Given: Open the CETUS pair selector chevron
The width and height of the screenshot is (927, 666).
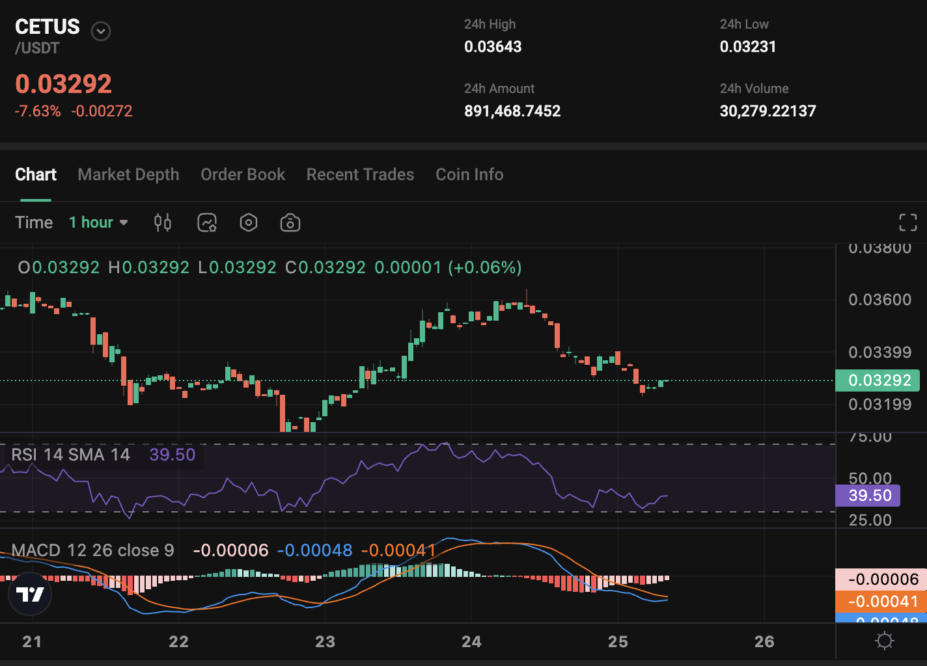Looking at the screenshot, I should coord(101,31).
